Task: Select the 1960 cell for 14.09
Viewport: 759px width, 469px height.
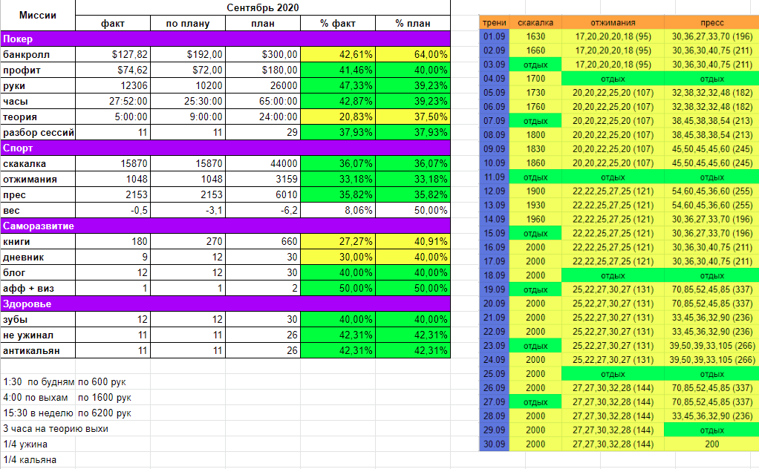Action: tap(535, 219)
